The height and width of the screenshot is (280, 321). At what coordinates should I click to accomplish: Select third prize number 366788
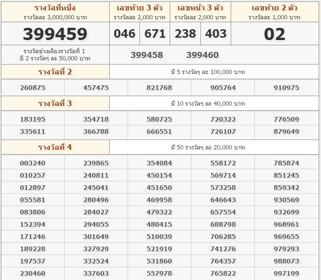click(x=96, y=132)
